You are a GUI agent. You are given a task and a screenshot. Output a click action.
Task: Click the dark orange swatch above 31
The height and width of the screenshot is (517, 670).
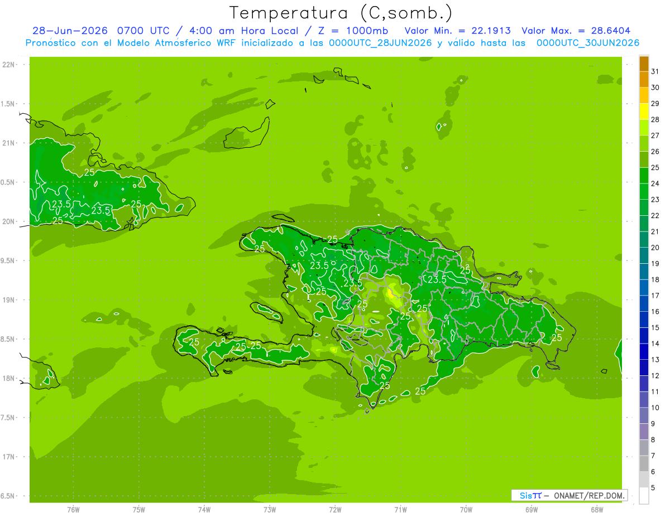(x=644, y=64)
